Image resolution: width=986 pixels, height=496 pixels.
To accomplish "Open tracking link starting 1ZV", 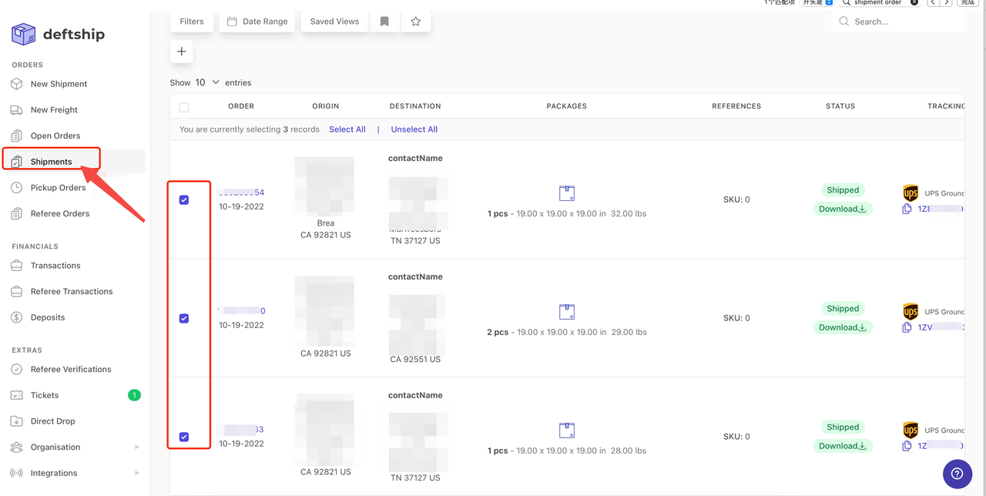I will click(941, 327).
